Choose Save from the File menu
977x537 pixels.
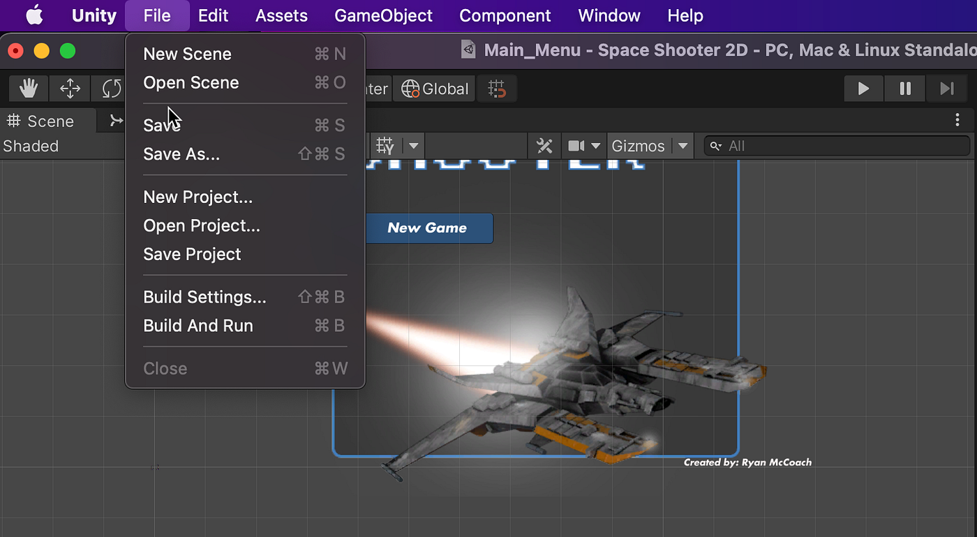245,125
